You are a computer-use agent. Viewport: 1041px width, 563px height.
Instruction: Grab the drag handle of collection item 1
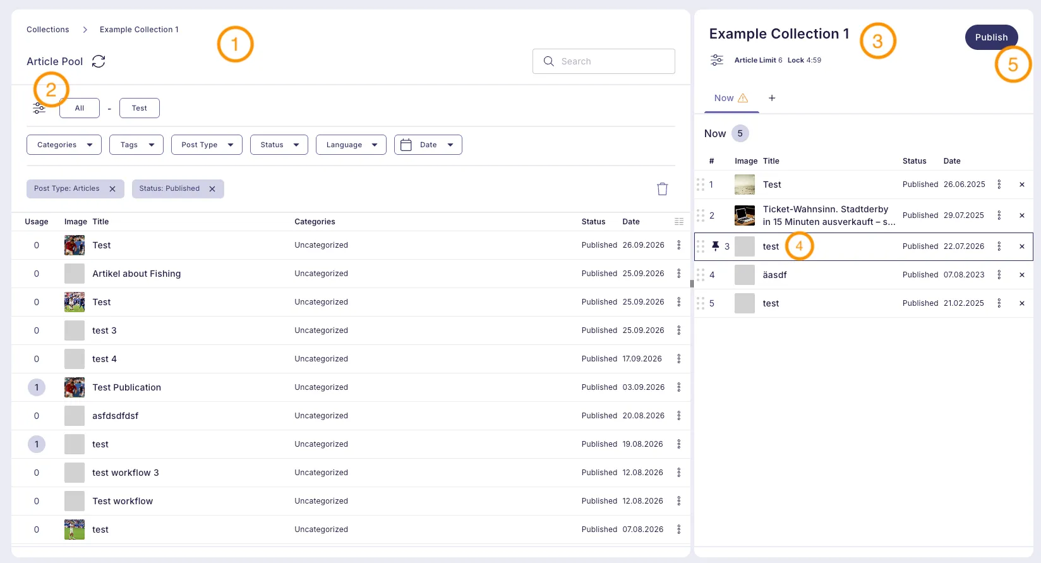(701, 185)
